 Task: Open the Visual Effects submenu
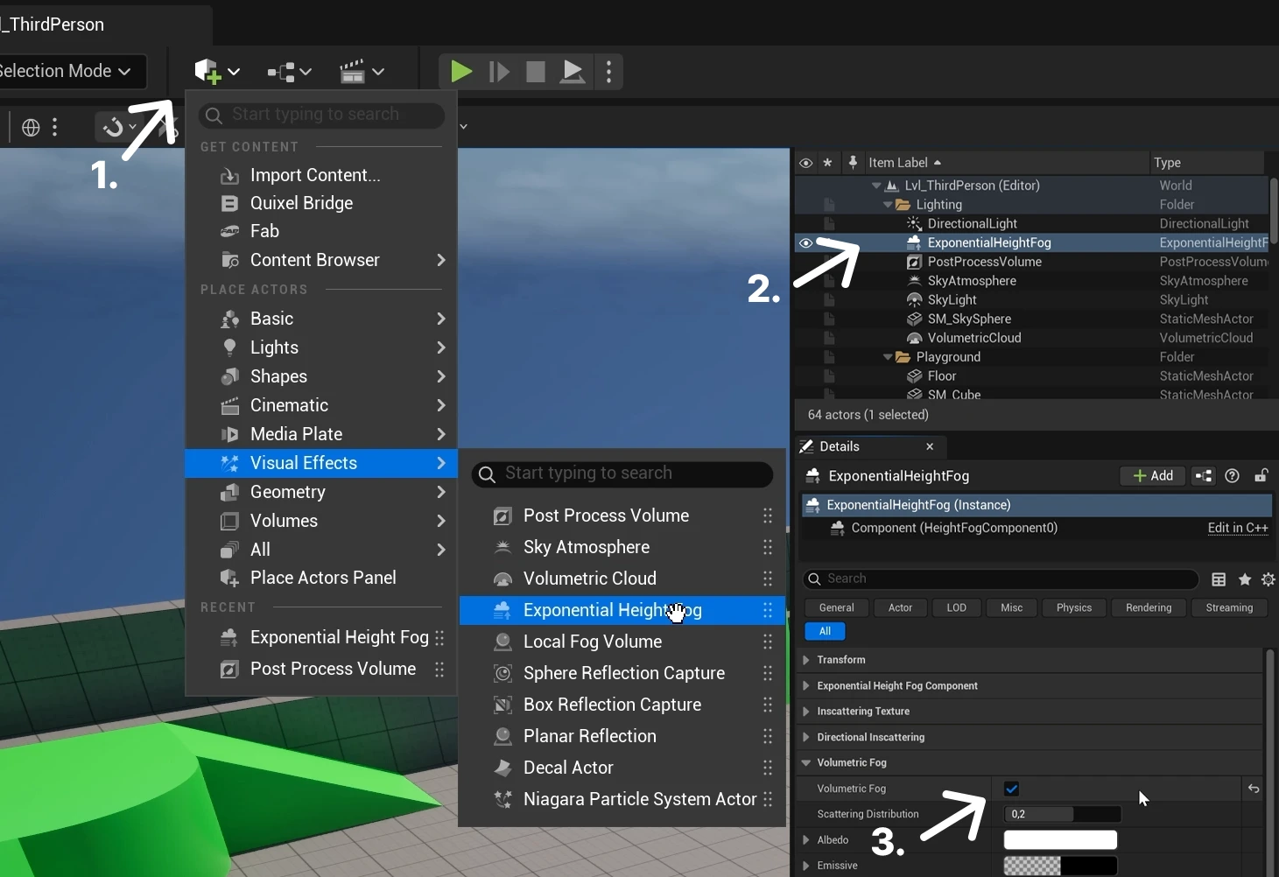click(x=321, y=463)
